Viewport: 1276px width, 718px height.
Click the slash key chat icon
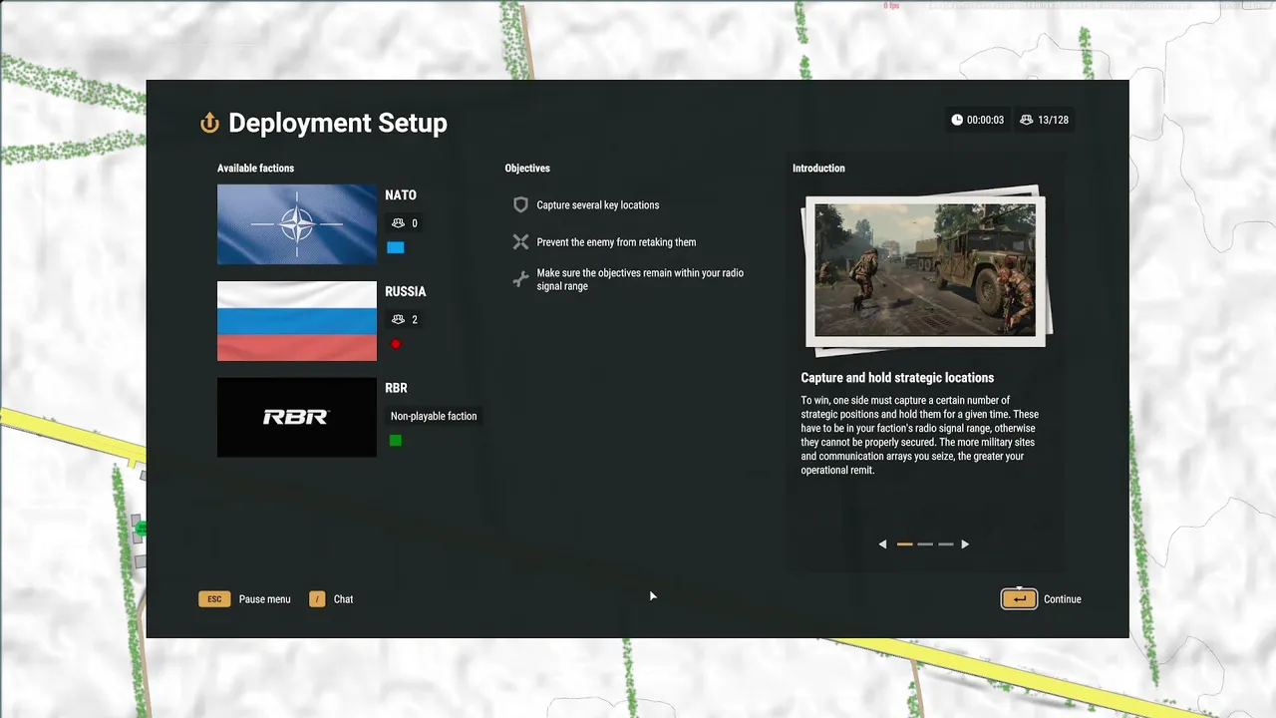pos(317,599)
